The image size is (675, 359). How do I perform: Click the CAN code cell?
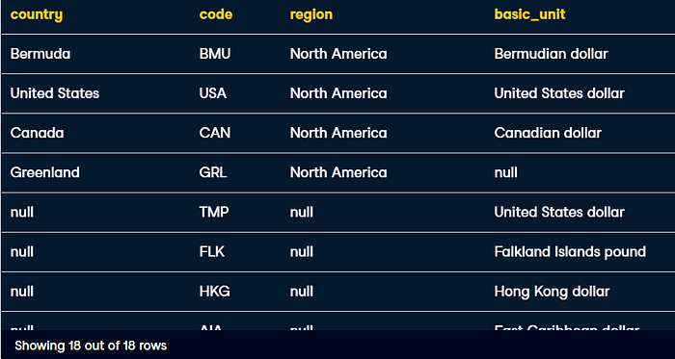pos(215,133)
